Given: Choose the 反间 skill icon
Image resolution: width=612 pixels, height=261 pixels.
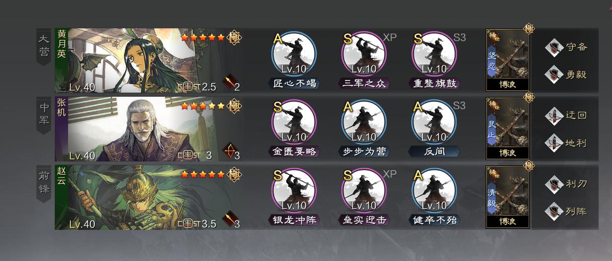Looking at the screenshot, I should [434, 122].
